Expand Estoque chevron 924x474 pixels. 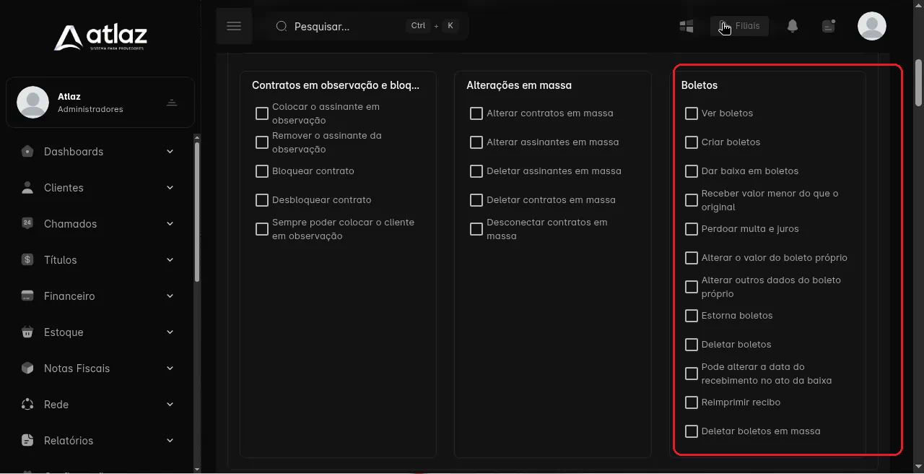point(170,332)
